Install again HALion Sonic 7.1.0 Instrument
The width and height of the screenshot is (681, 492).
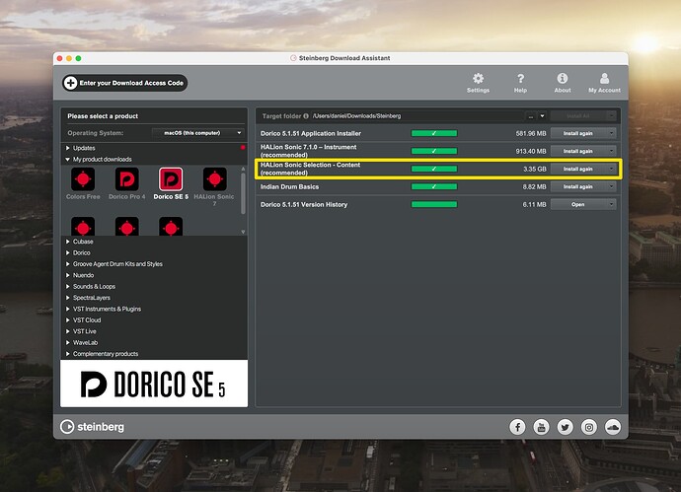(577, 151)
